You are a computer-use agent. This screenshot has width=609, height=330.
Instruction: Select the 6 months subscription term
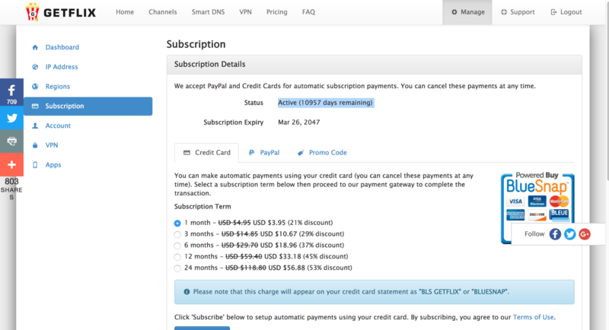(x=177, y=246)
